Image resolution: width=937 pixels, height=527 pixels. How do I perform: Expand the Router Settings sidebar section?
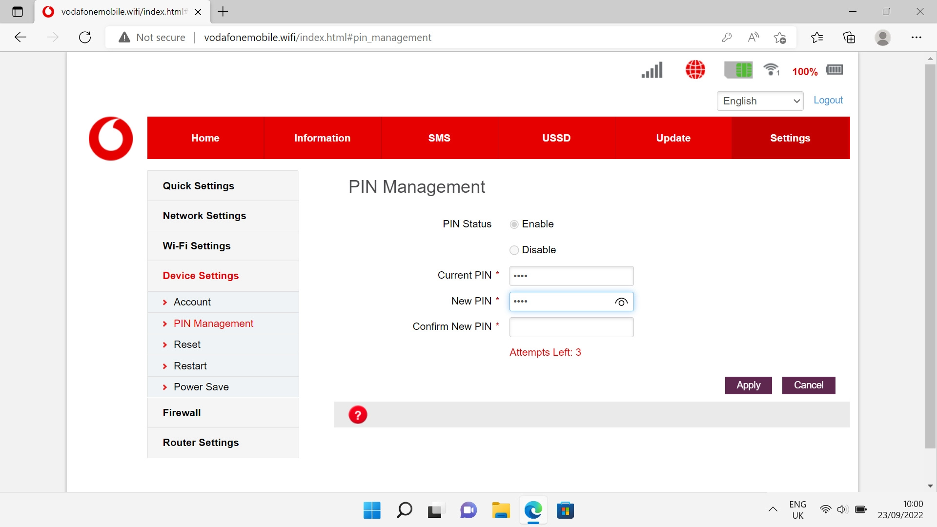click(x=201, y=443)
